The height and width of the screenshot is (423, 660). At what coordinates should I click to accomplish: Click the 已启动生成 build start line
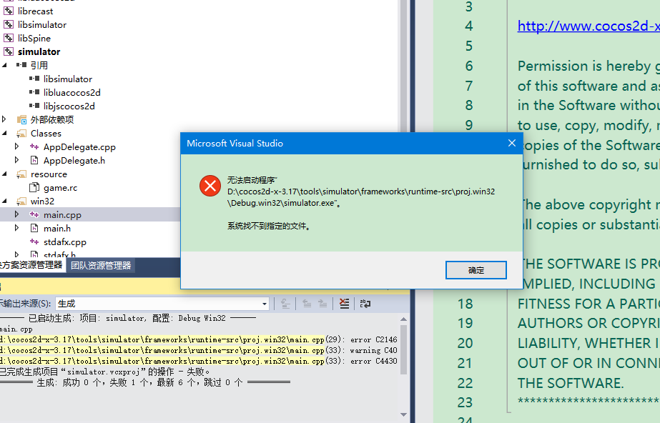click(128, 318)
